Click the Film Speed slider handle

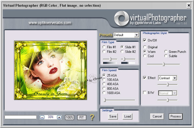pyautogui.click(x=105, y=100)
